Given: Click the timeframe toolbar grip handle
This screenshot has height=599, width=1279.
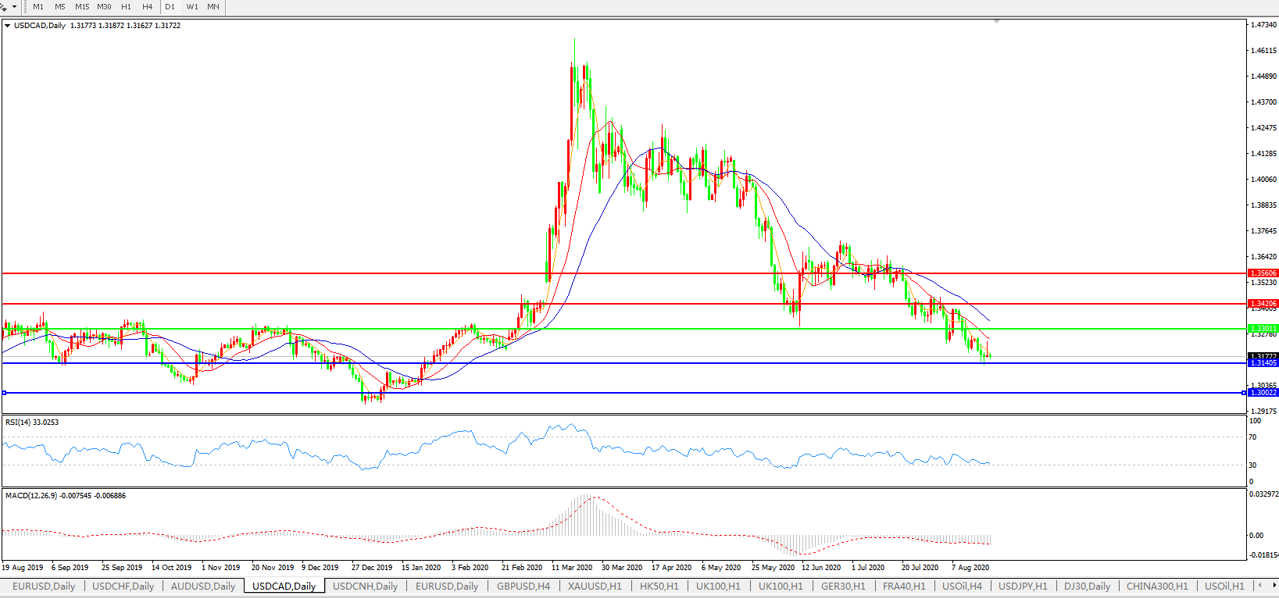Looking at the screenshot, I should tap(25, 7).
